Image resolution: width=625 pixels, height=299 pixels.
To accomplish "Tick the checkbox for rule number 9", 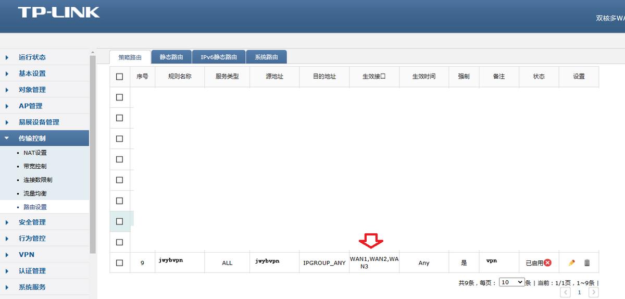I will (119, 263).
